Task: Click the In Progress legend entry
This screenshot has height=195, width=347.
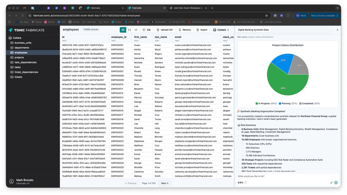Action: point(266,104)
